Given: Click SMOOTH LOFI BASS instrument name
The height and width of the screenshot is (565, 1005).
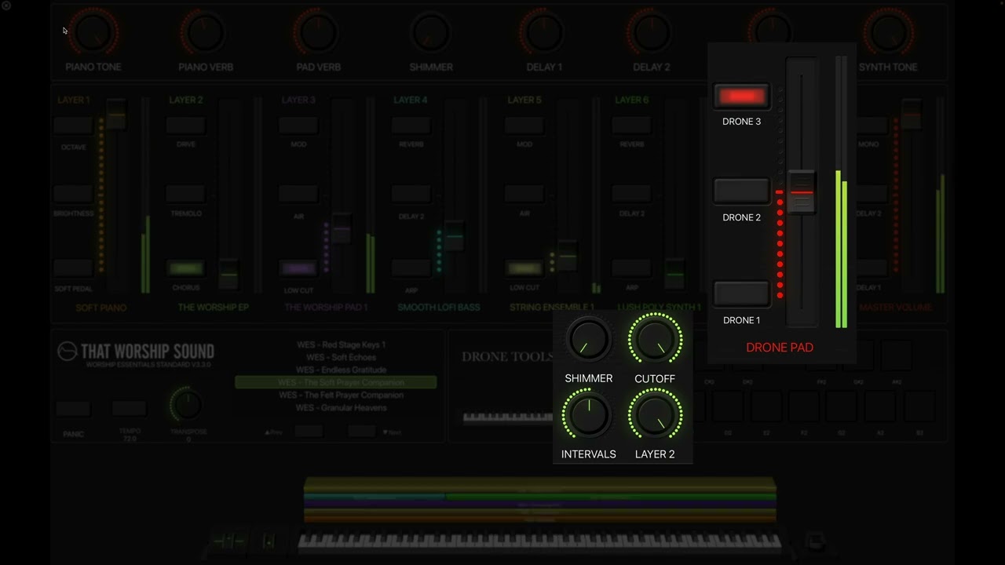Looking at the screenshot, I should 439,308.
